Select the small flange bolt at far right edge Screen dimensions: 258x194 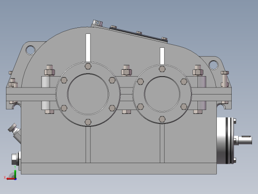(225, 79)
